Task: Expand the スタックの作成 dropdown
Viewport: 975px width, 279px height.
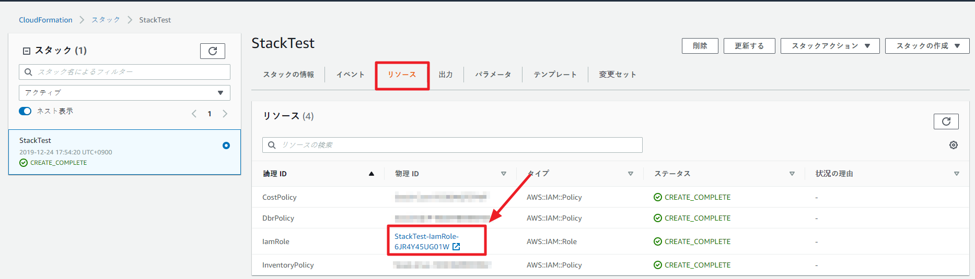Action: point(927,46)
